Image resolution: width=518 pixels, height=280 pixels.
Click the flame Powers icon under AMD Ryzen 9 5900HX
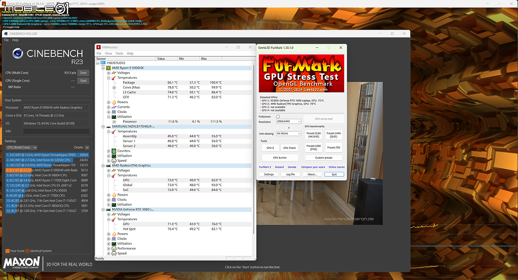(114, 102)
